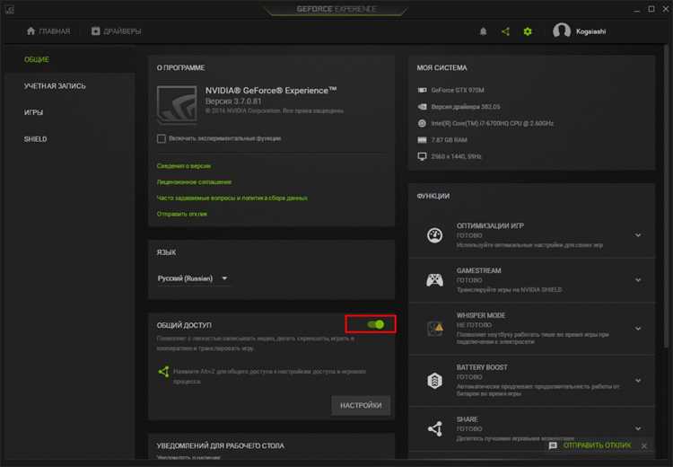
Task: Open the Русский (Russian) language dropdown
Action: coord(192,278)
